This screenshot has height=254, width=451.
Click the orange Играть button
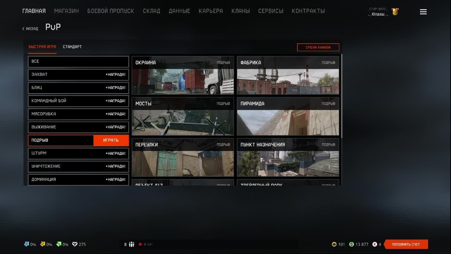tap(111, 140)
